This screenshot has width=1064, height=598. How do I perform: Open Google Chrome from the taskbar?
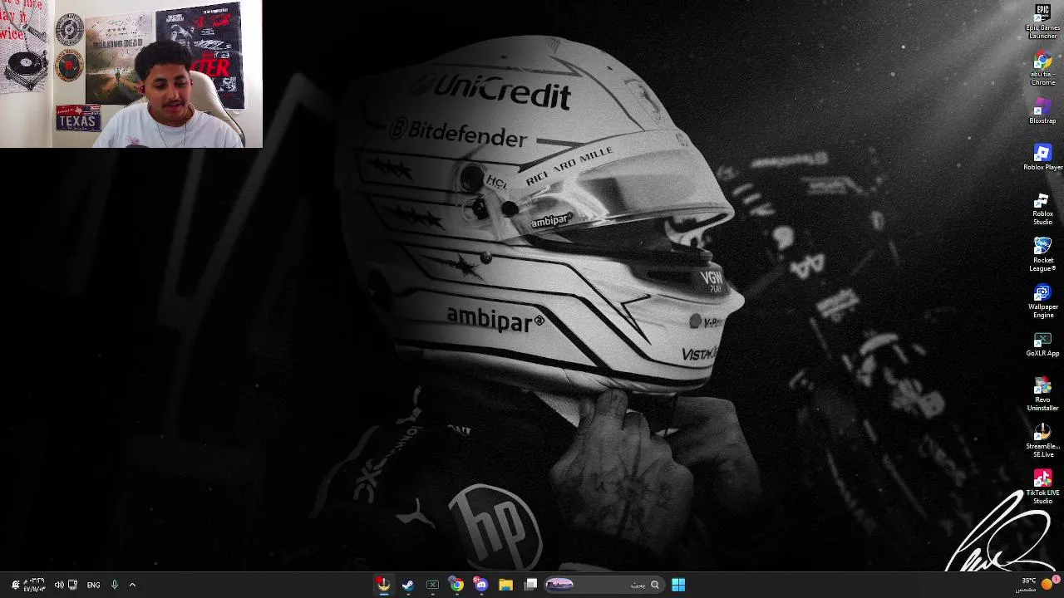tap(456, 585)
